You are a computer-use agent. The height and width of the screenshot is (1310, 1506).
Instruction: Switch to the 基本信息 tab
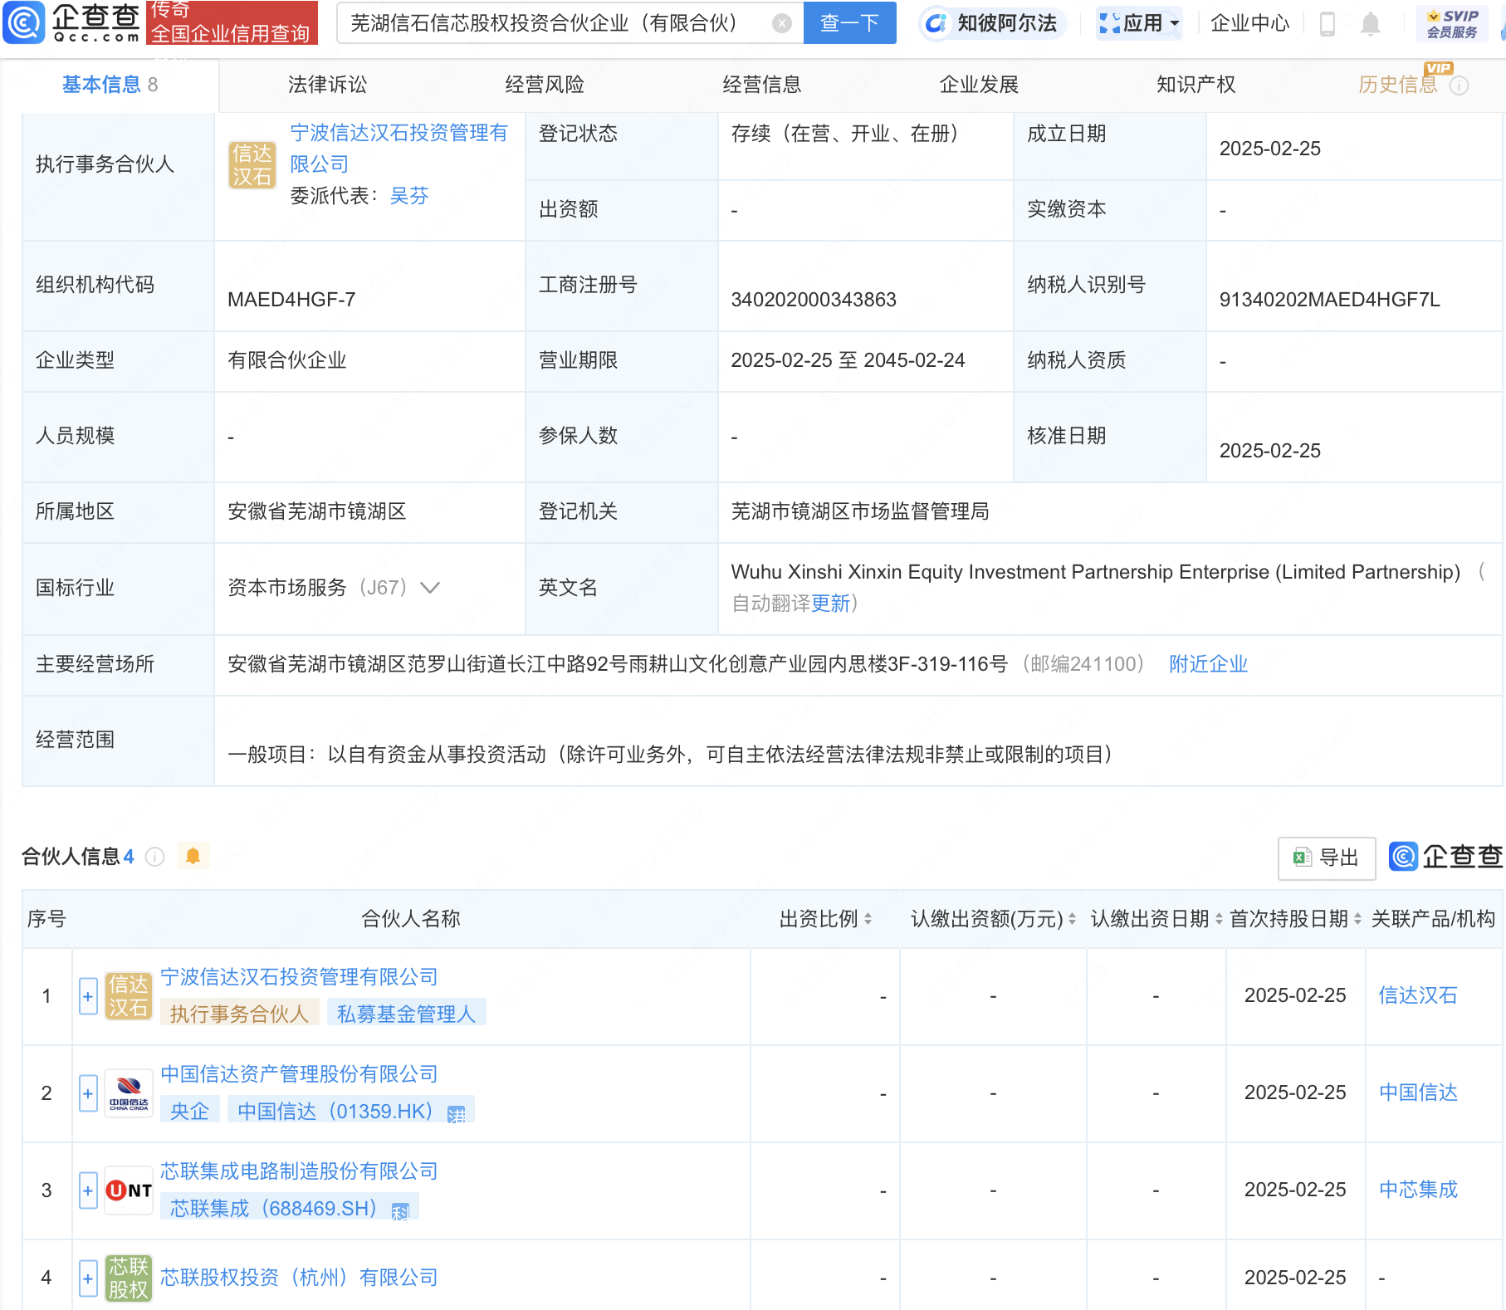coord(110,85)
